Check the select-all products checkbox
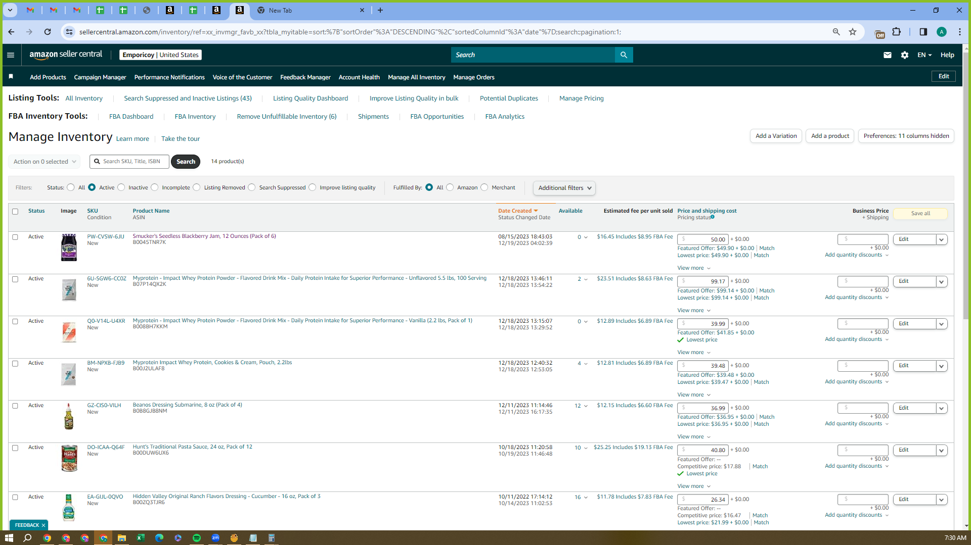 coord(15,212)
